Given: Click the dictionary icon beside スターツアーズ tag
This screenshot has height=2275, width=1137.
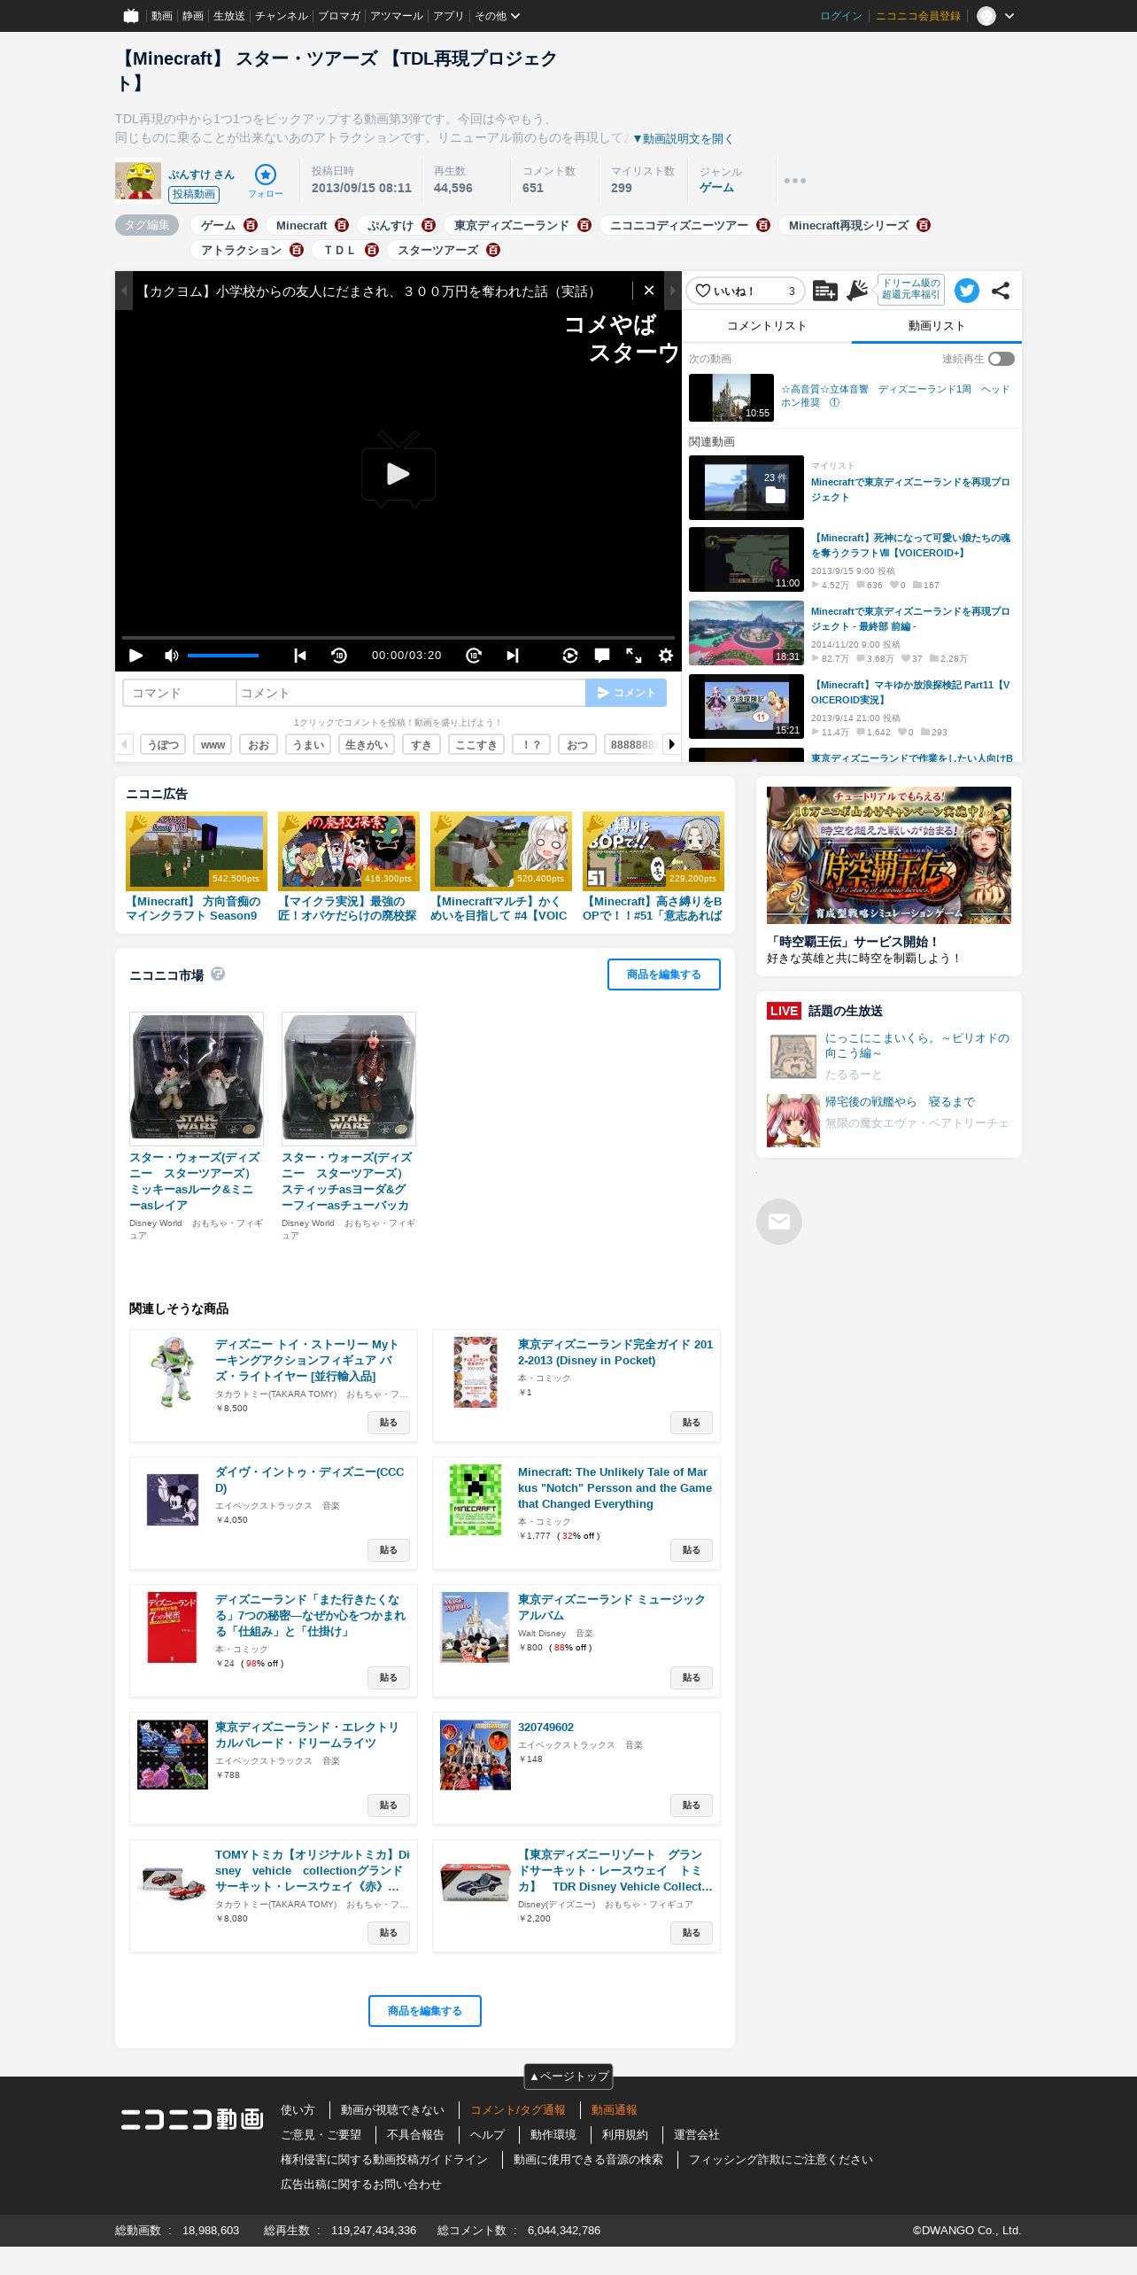Looking at the screenshot, I should point(493,250).
